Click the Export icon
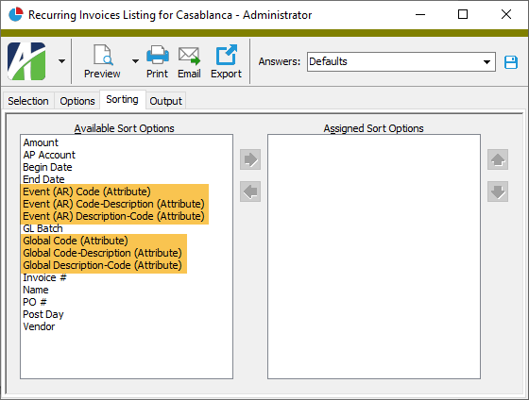The height and width of the screenshot is (400, 529). click(x=226, y=55)
